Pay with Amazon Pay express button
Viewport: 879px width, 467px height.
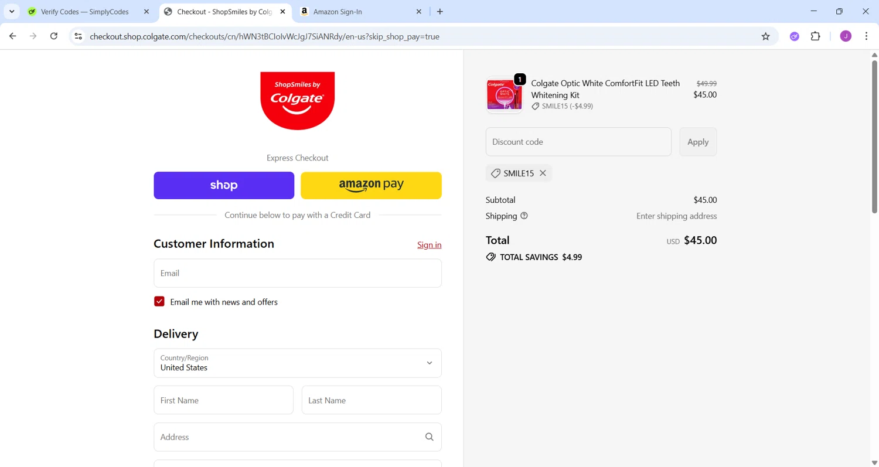point(371,185)
